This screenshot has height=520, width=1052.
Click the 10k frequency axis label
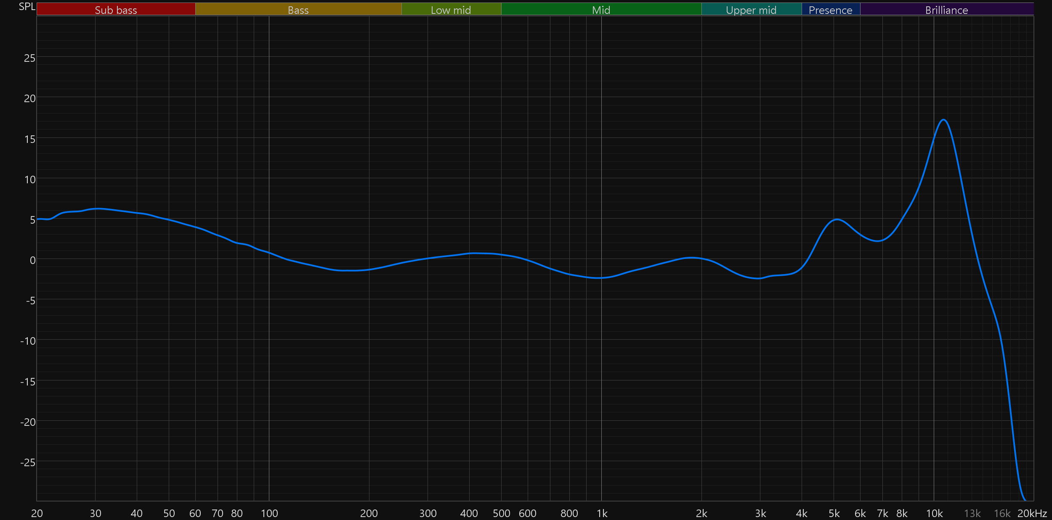tap(934, 513)
